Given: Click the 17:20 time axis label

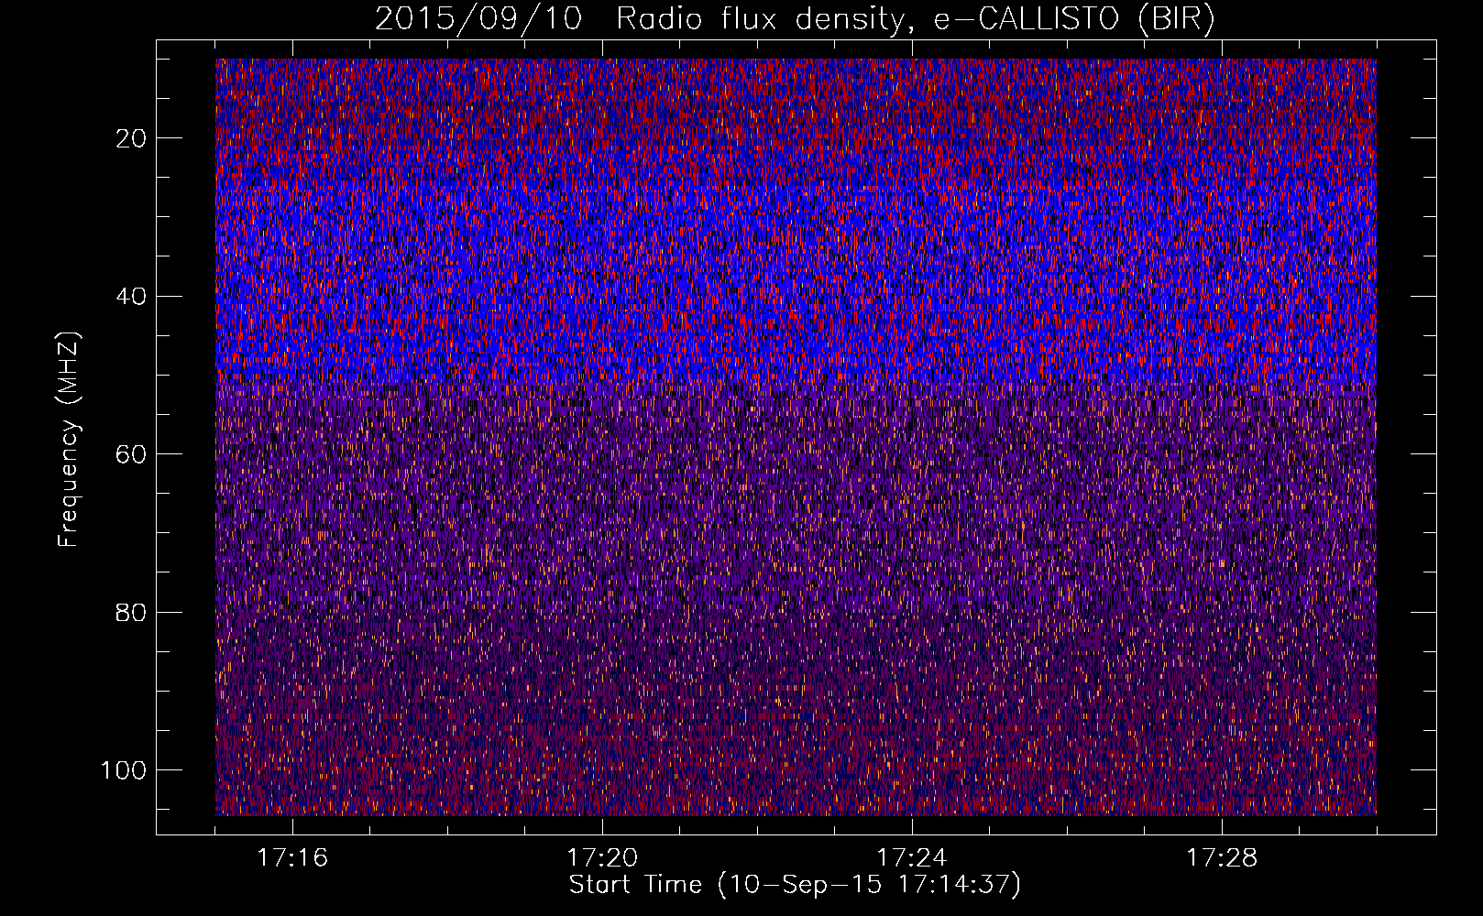Looking at the screenshot, I should [602, 858].
